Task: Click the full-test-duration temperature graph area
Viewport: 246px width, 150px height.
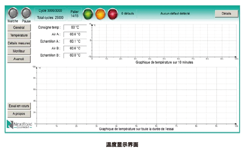Action: click(137, 96)
